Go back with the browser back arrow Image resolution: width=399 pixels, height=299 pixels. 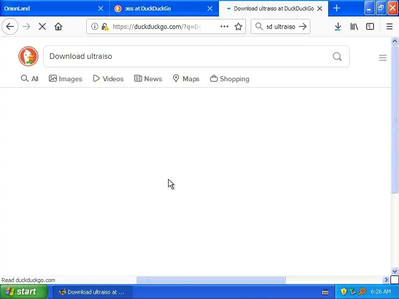pyautogui.click(x=10, y=26)
